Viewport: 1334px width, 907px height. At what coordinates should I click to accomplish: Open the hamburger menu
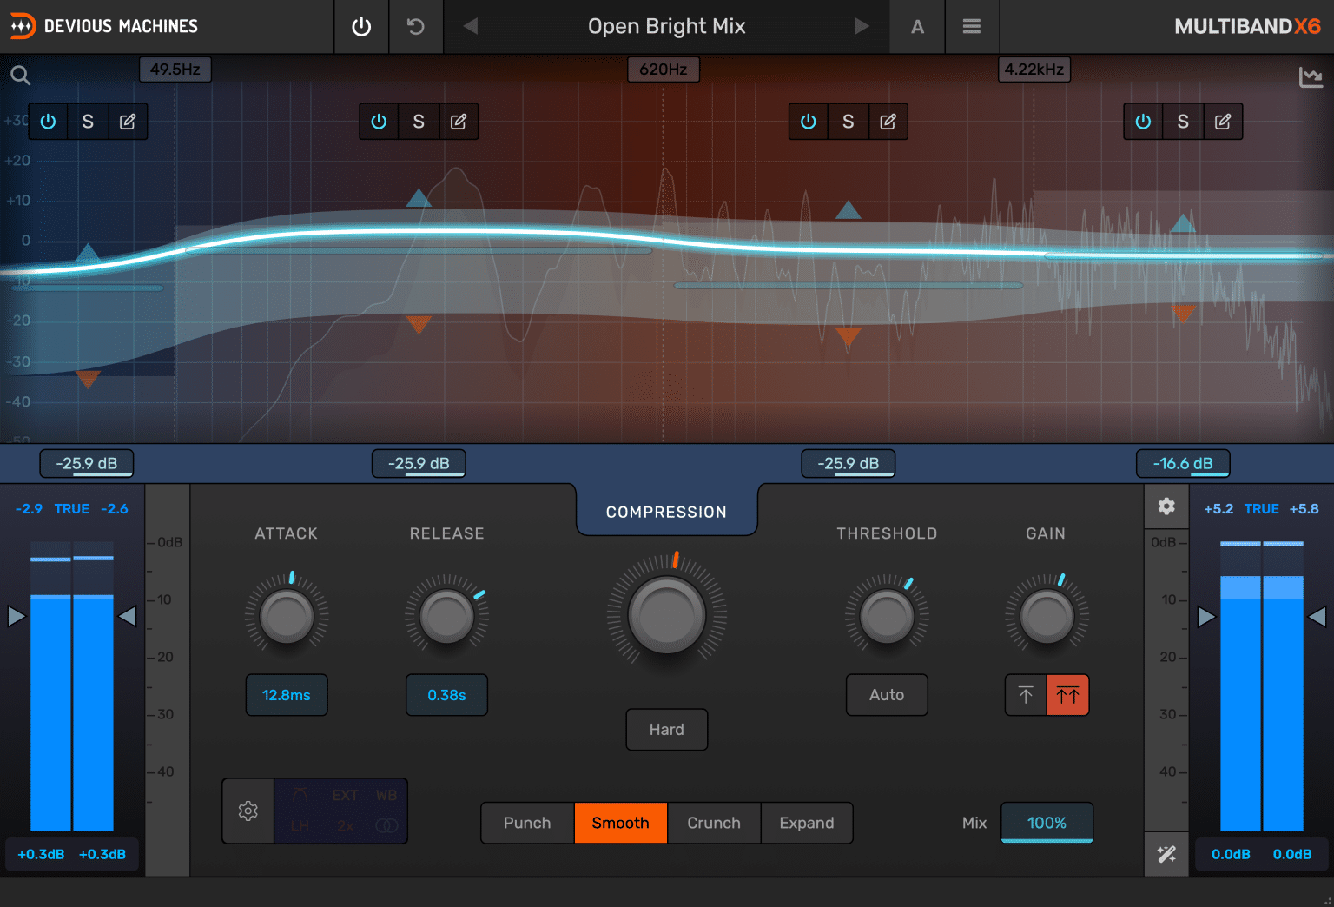[972, 26]
